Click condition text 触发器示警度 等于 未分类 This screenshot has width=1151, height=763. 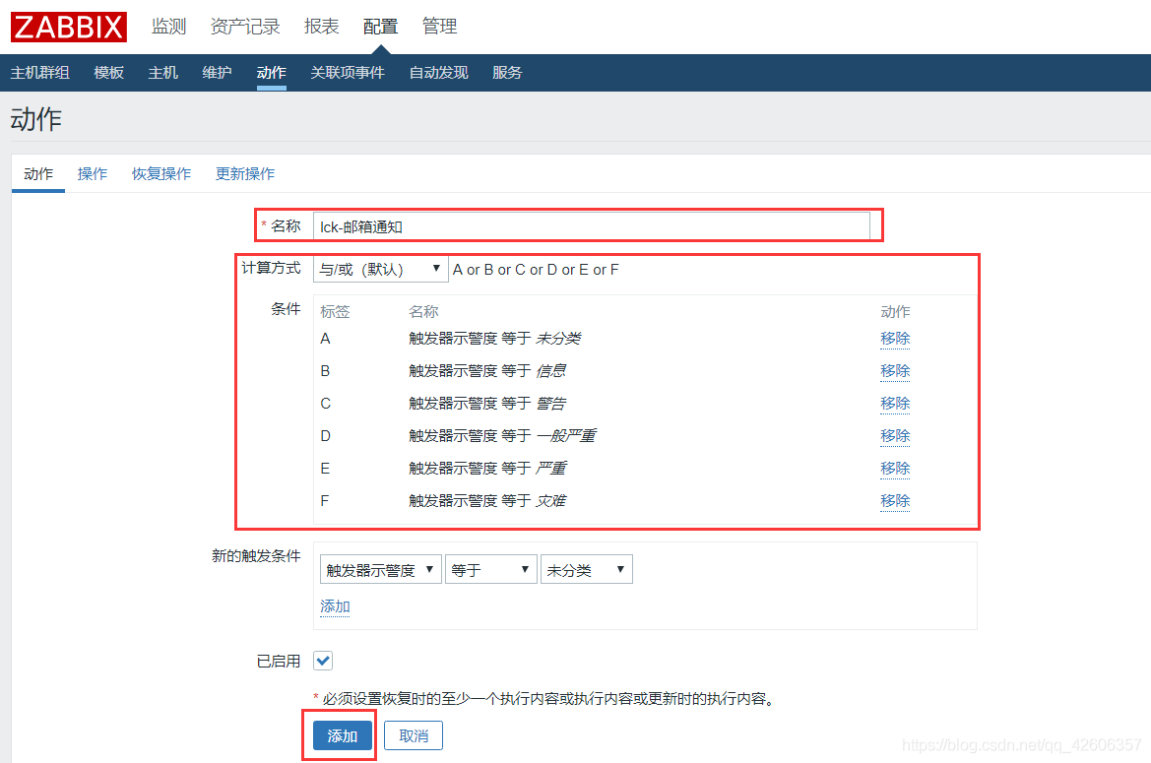coord(494,339)
